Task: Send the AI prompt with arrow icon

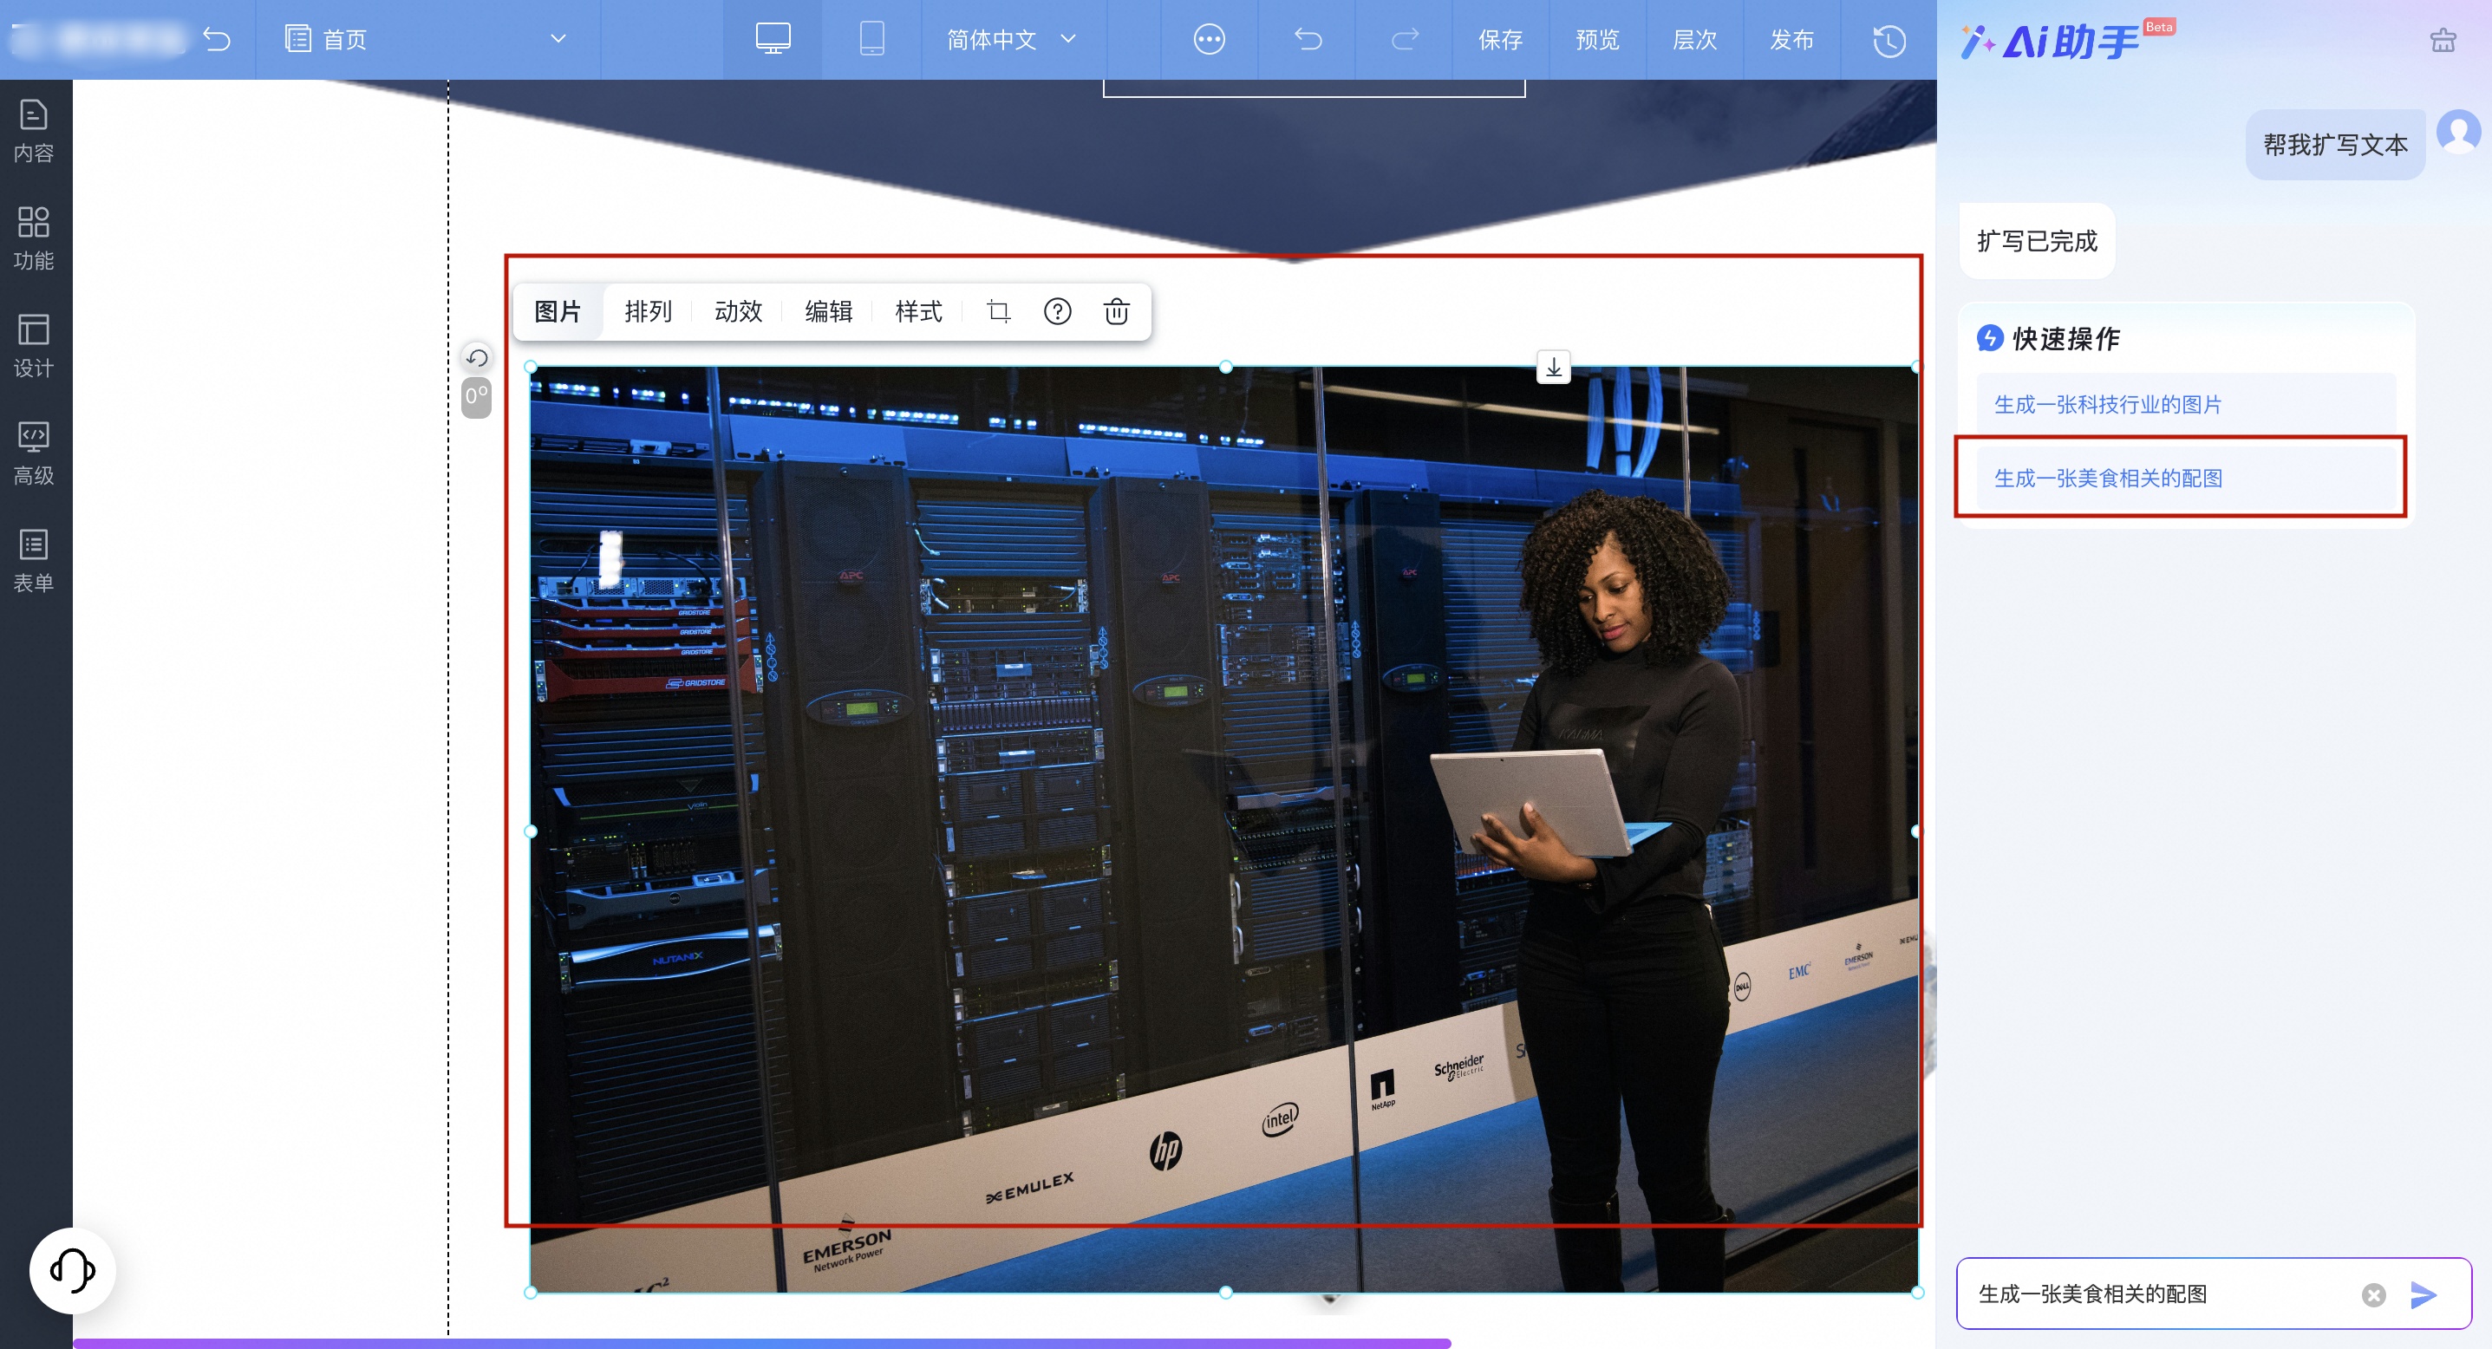Action: click(2423, 1295)
